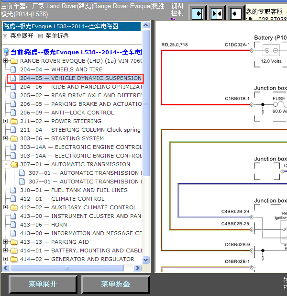This screenshot has height=296, width=287.
Task: Open 211-04 STEERING COLUMN Clock spring entry
Action: click(80, 130)
